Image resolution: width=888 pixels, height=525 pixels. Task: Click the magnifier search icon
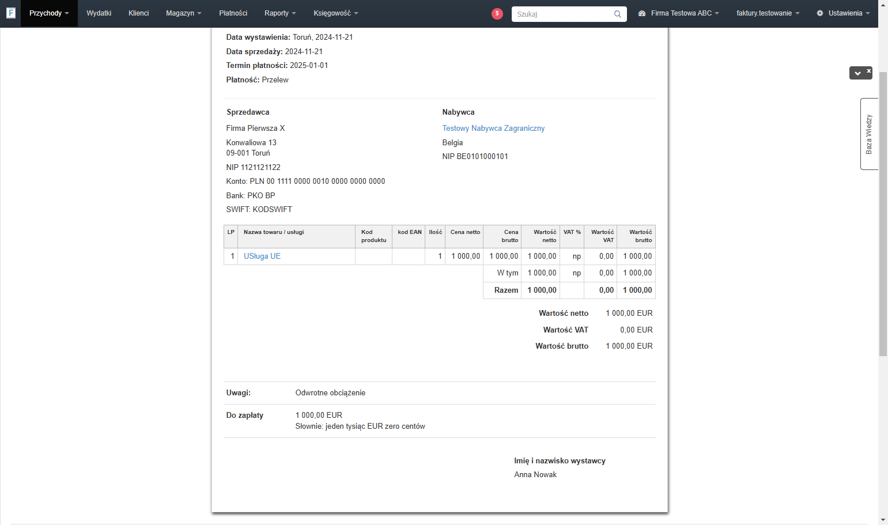point(618,14)
